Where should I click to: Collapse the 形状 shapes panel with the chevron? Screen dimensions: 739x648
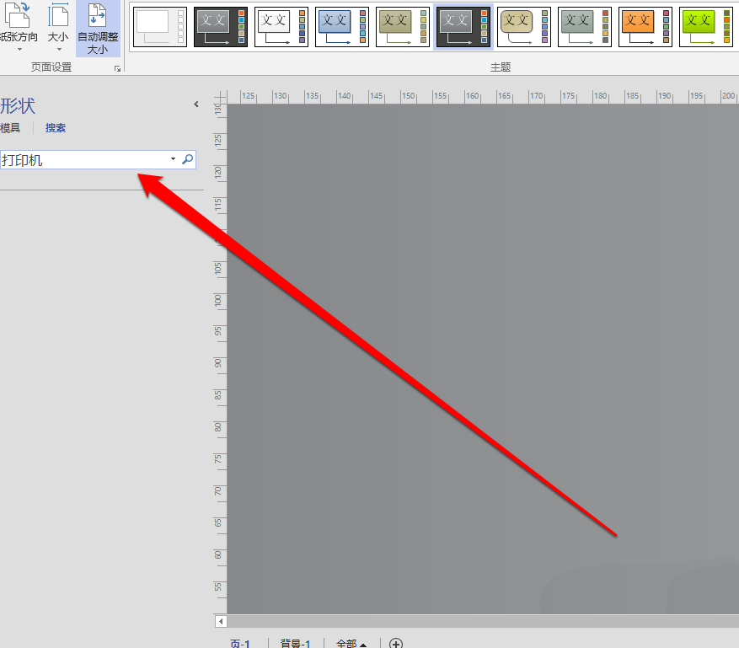coord(196,104)
